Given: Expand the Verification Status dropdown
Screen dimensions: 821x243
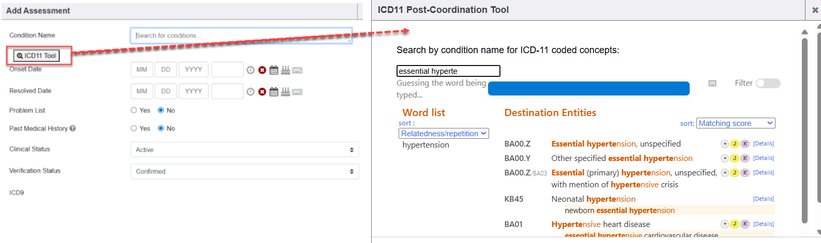Looking at the screenshot, I should 245,171.
